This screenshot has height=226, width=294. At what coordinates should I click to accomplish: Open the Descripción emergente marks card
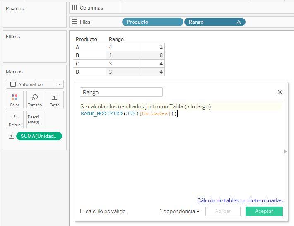[35, 120]
